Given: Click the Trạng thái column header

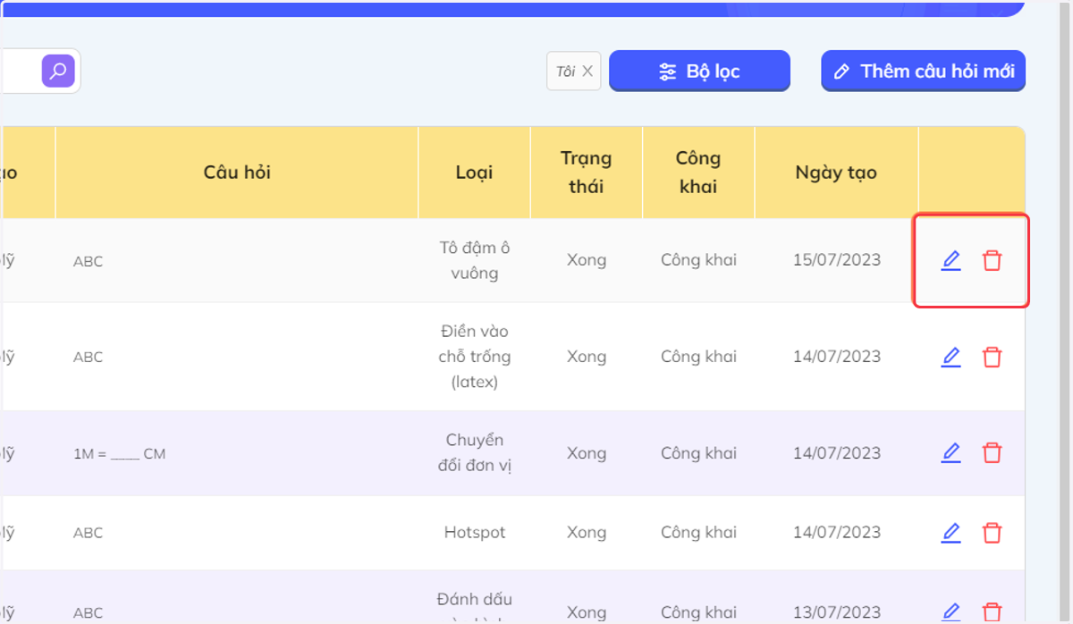Looking at the screenshot, I should tap(587, 173).
